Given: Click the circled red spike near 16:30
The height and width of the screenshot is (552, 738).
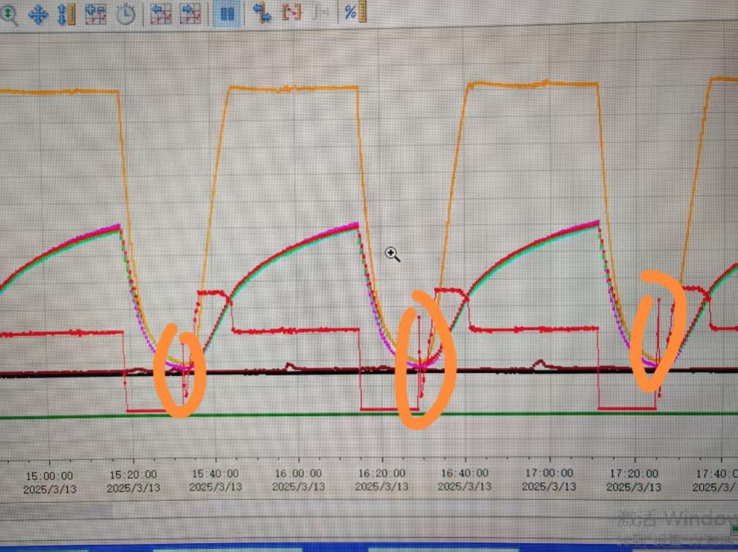Looking at the screenshot, I should point(420,357).
